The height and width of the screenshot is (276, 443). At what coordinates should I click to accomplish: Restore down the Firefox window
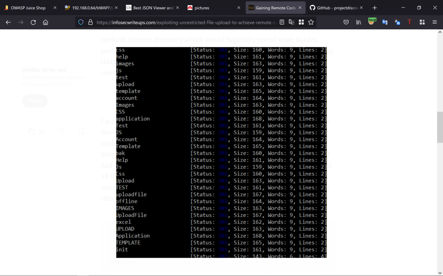click(x=419, y=8)
